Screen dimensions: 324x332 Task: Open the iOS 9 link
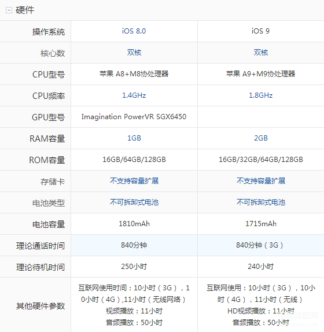pyautogui.click(x=260, y=31)
